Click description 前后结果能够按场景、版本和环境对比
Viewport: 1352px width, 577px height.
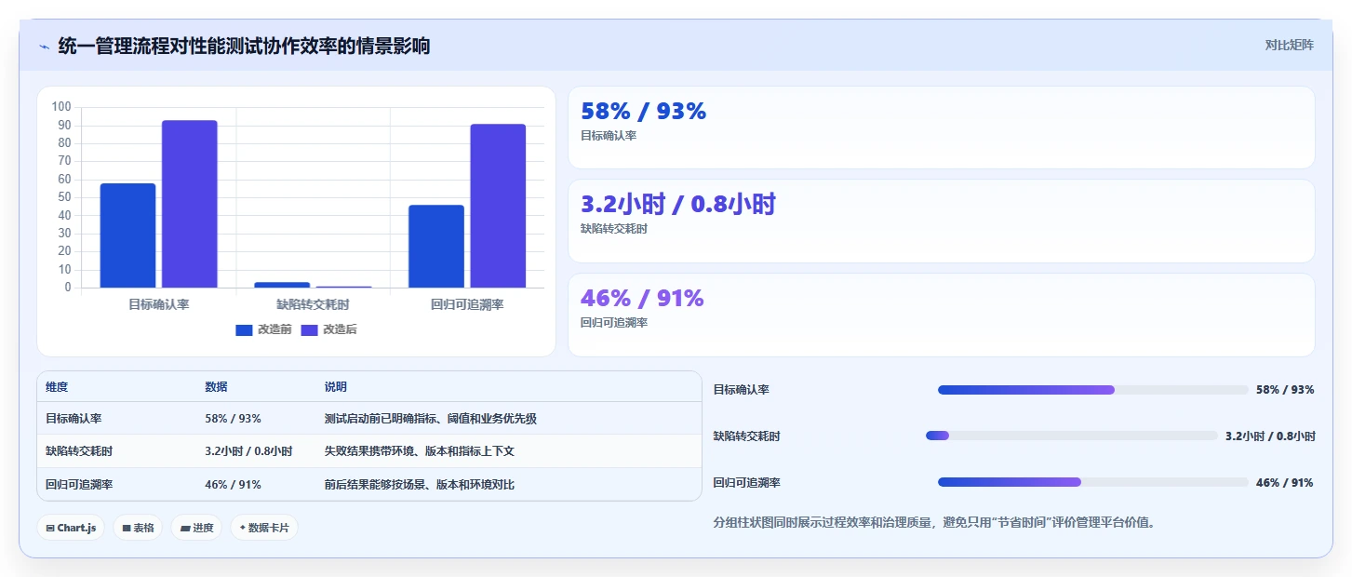(x=420, y=485)
